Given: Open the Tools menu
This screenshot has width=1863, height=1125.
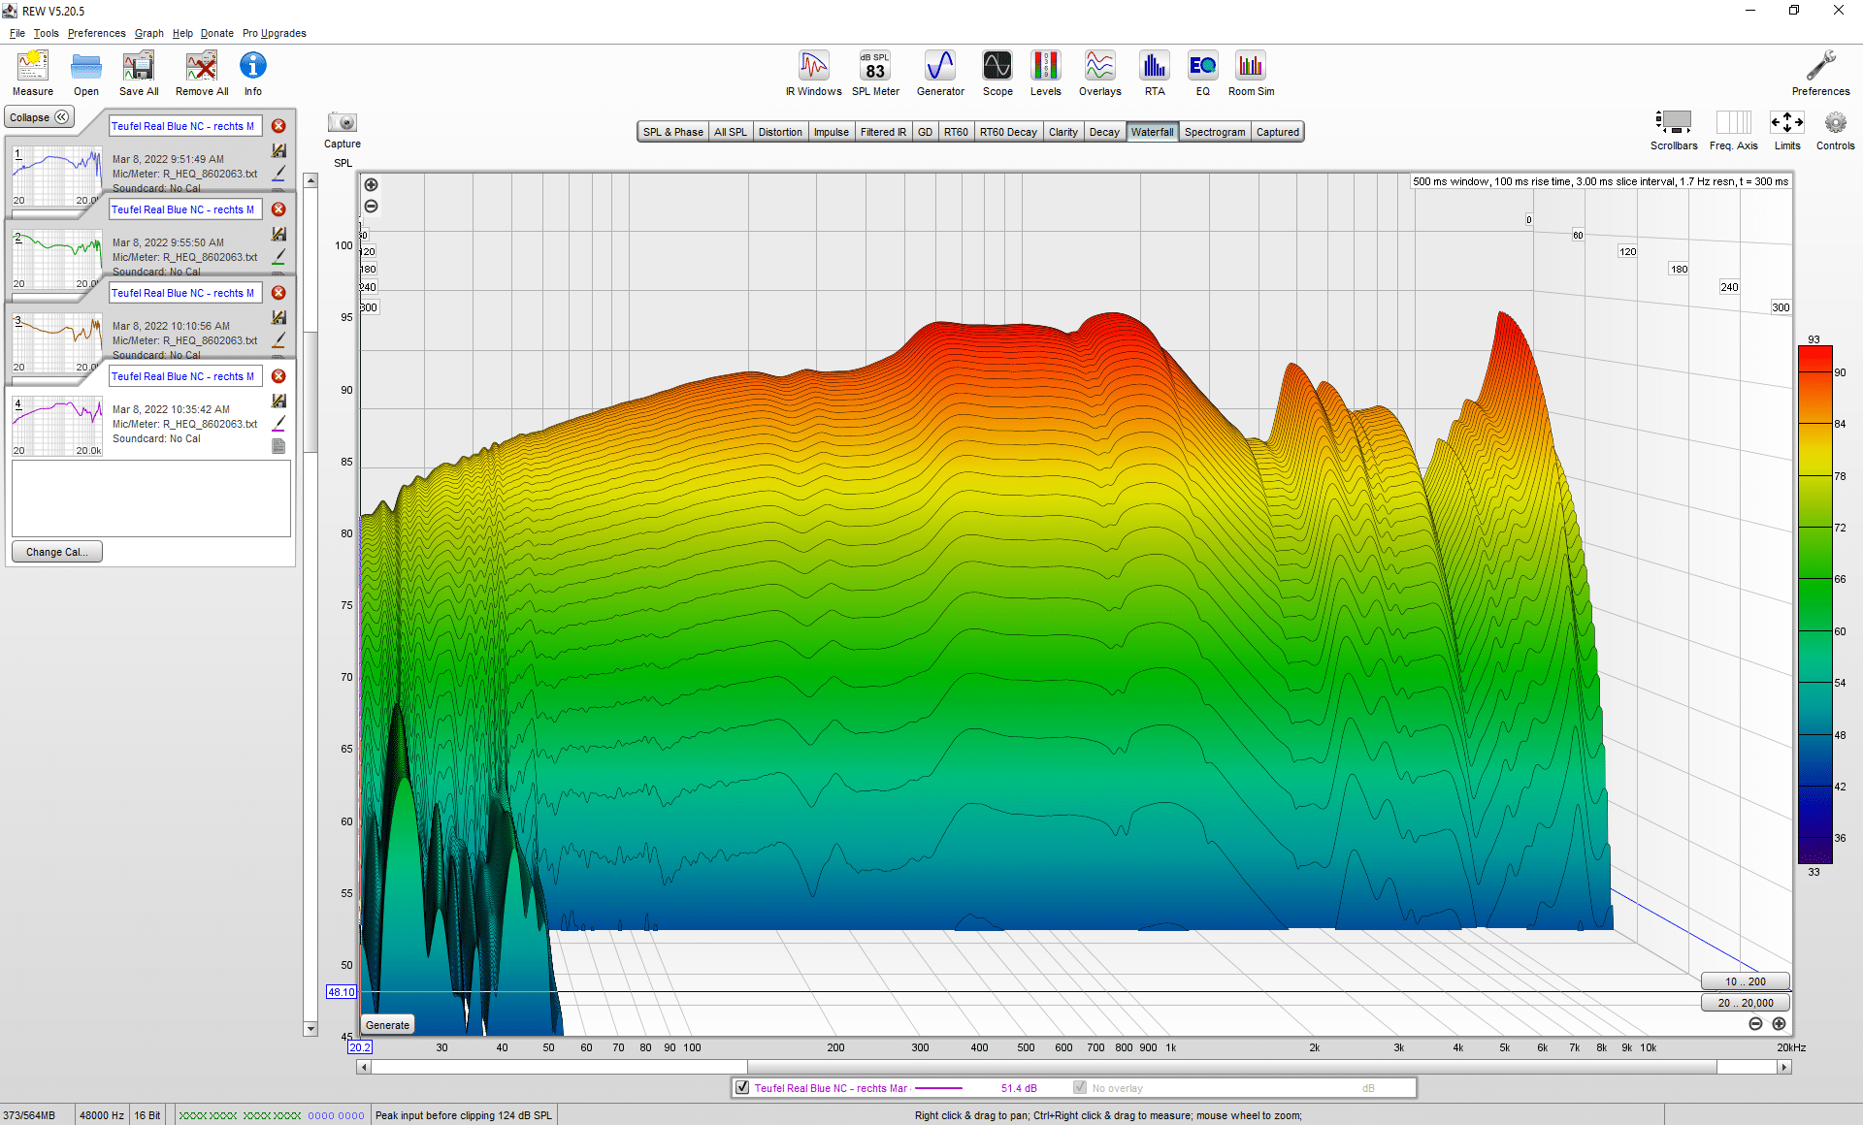Looking at the screenshot, I should pos(46,33).
